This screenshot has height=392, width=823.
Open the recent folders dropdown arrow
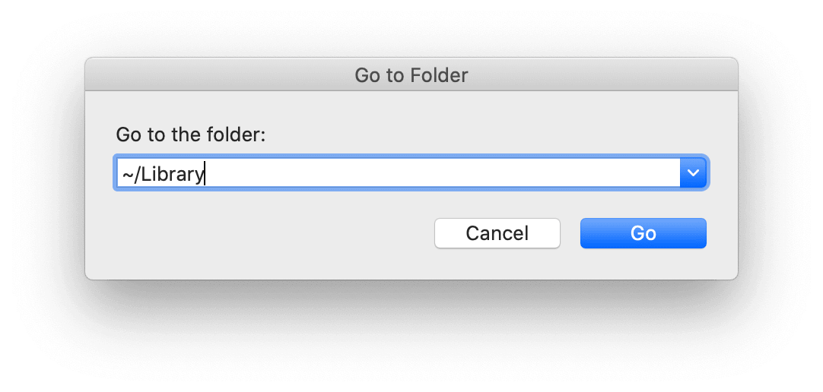coord(693,173)
